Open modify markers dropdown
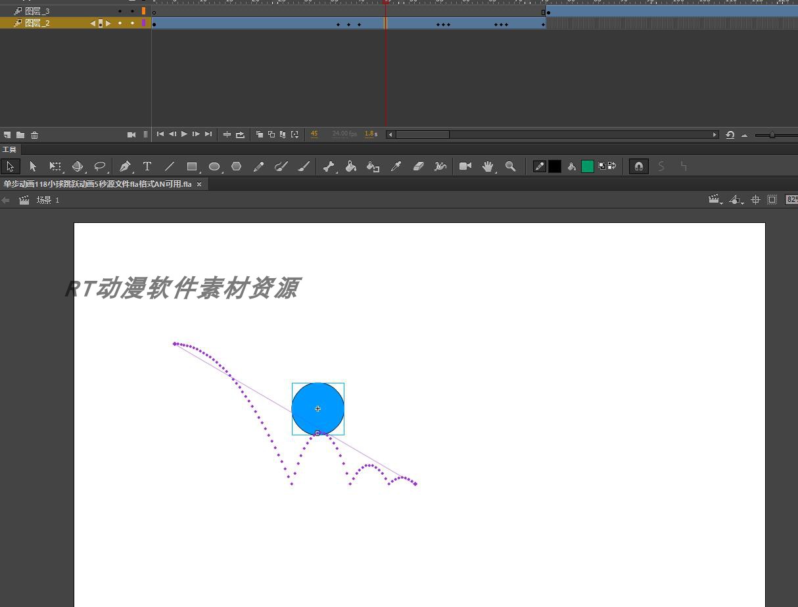 (294, 134)
